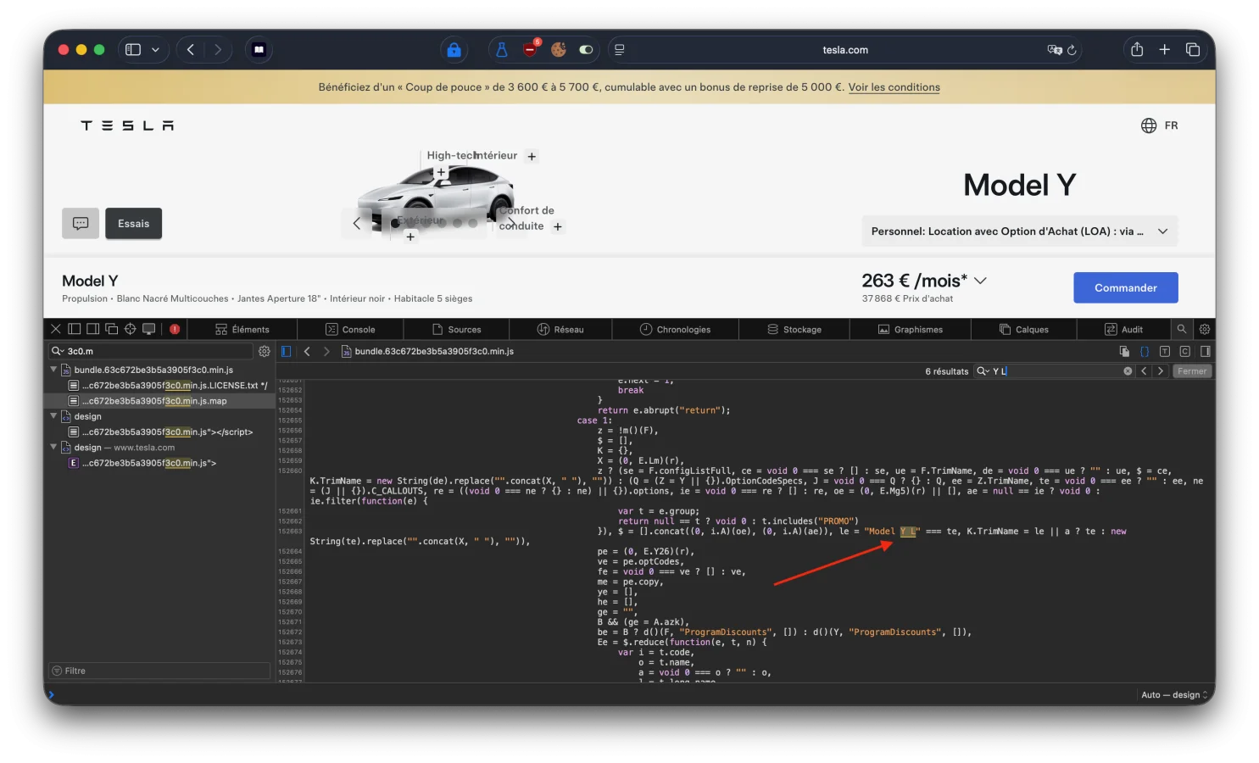Open the chat bubble button

pyautogui.click(x=81, y=224)
